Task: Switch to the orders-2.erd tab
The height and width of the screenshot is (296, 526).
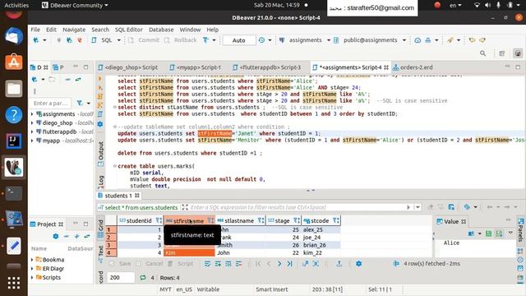Action: pos(413,67)
